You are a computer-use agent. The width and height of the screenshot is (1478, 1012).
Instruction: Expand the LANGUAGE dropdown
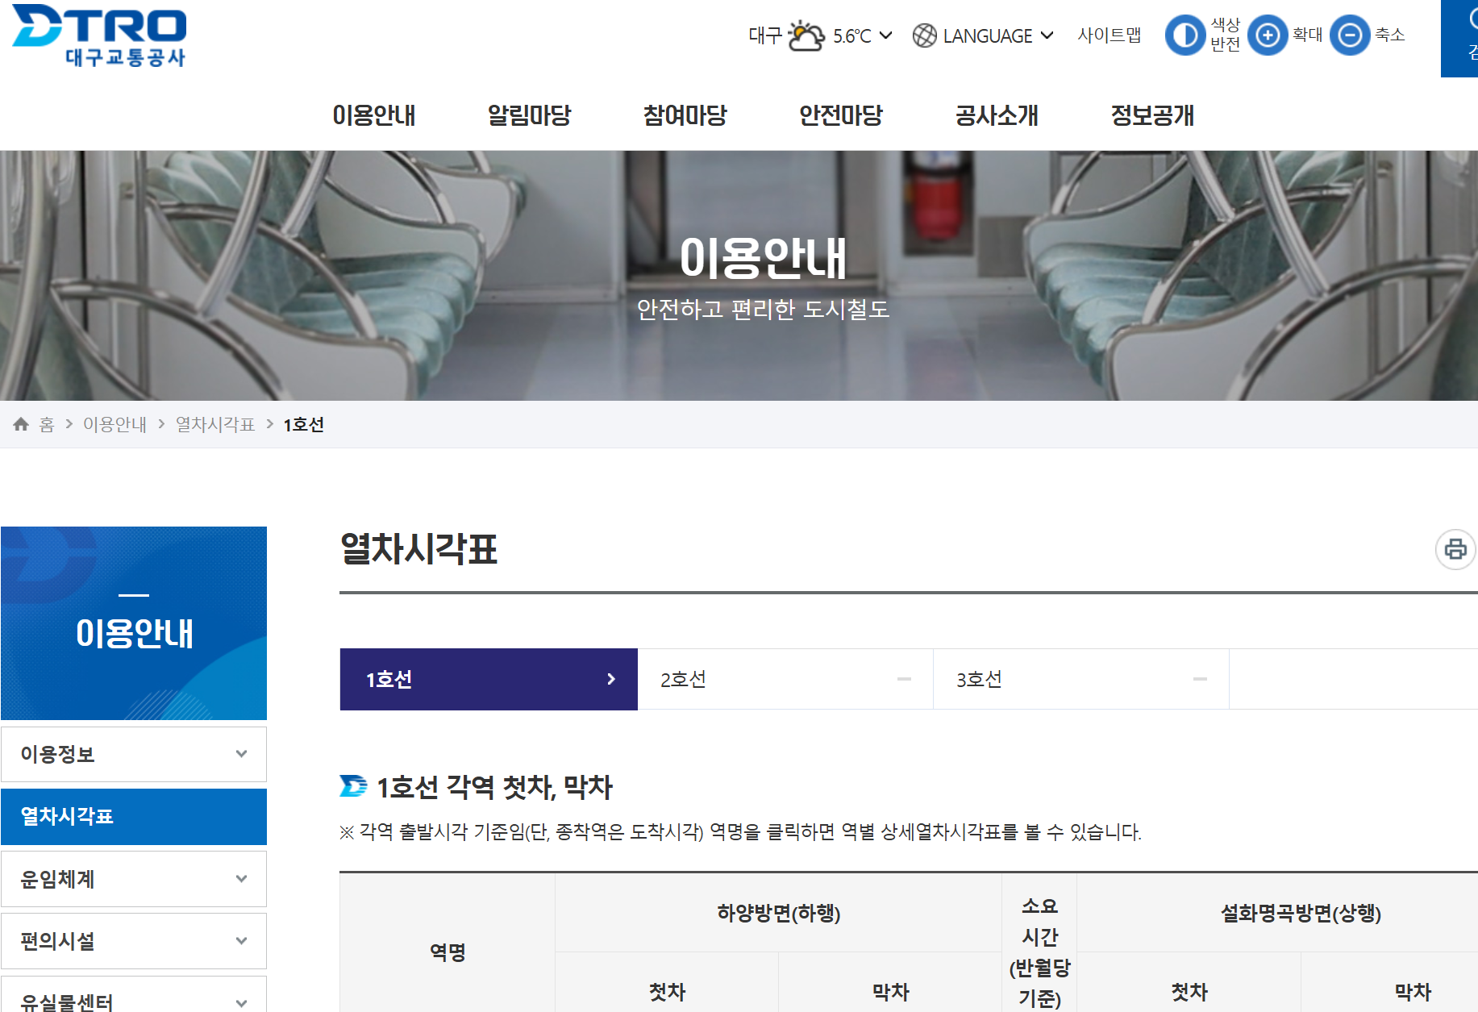(x=1048, y=35)
